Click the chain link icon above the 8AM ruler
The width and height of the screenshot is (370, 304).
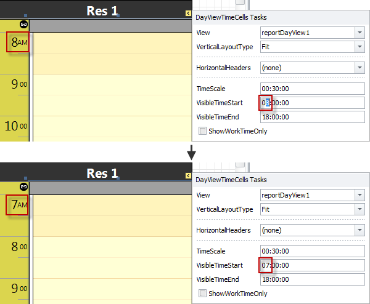[x=24, y=23]
